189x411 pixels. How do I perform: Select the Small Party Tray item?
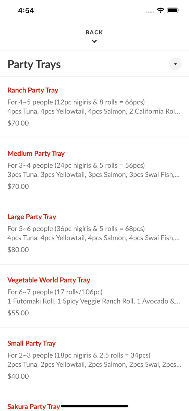click(31, 343)
